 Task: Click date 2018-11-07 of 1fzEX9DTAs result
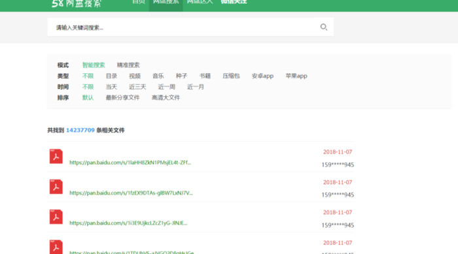coord(338,182)
